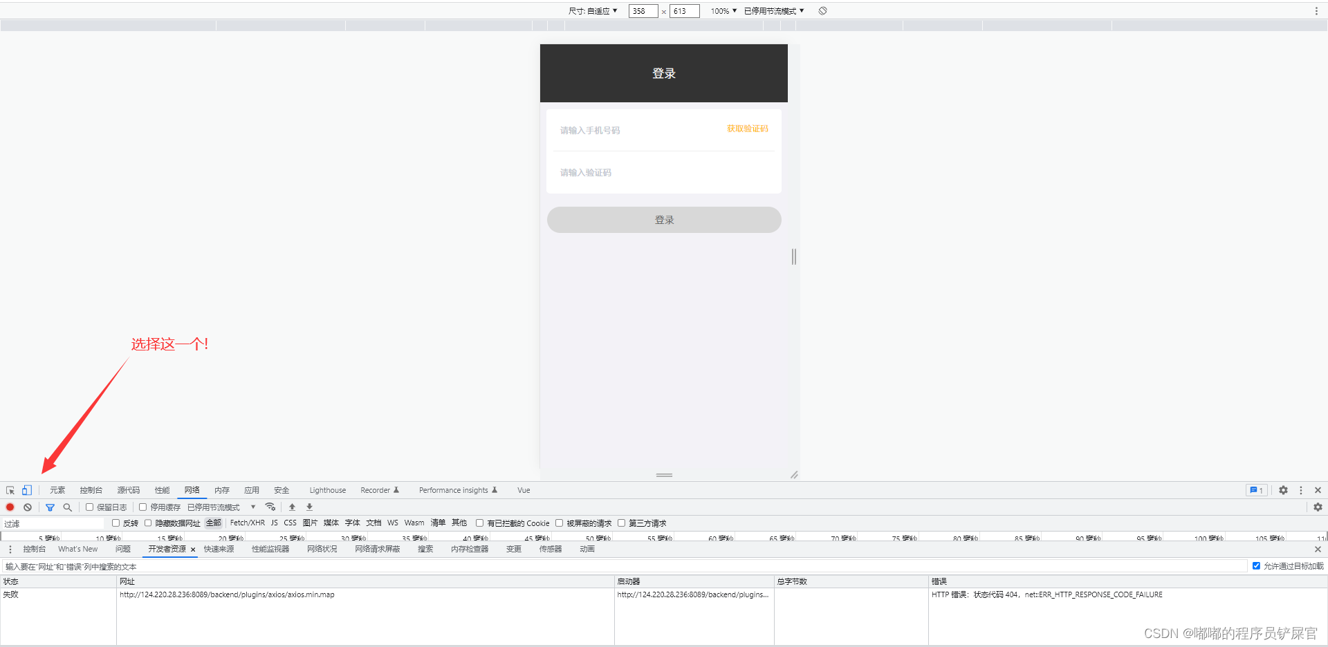Toggle 反转 filter checkbox
Viewport: 1328px width, 647px height.
[116, 523]
